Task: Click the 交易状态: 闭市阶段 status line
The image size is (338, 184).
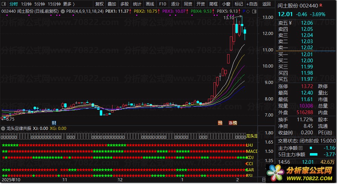Action: pos(306,141)
